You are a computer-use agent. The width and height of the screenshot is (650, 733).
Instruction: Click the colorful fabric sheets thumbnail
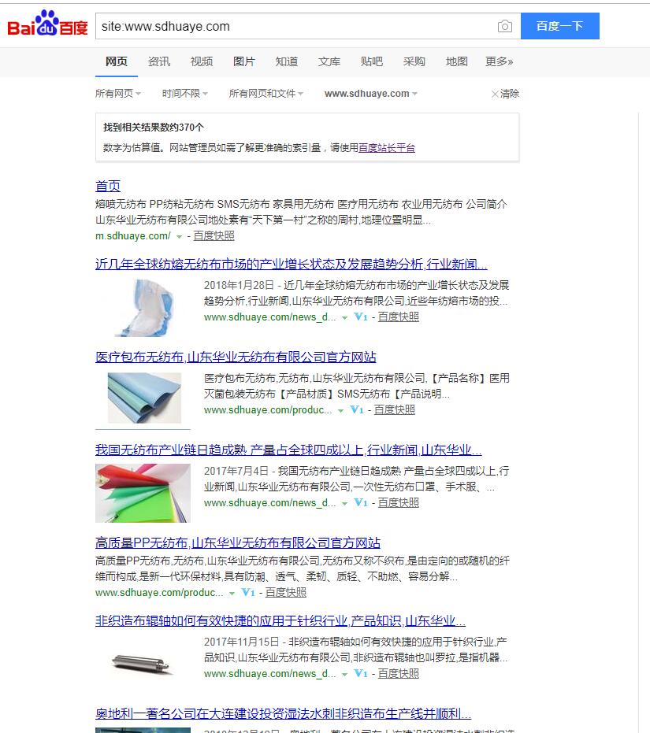click(x=143, y=493)
